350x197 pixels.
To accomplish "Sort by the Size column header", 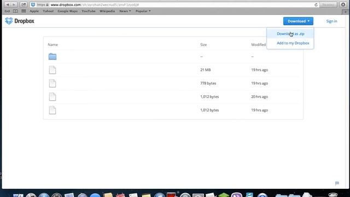I will (x=203, y=45).
